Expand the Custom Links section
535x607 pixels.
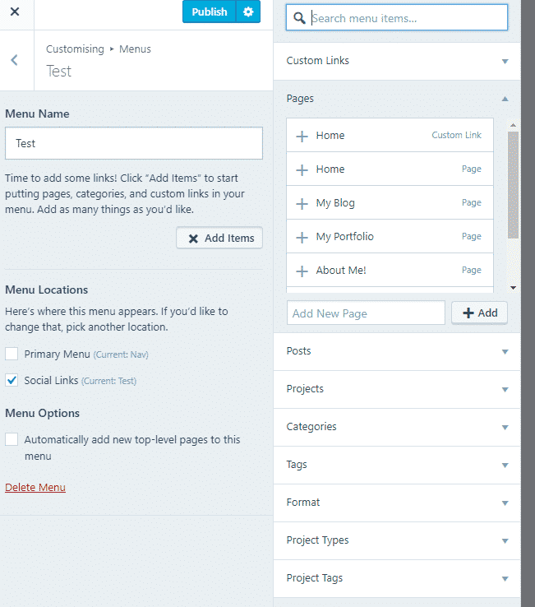click(x=396, y=61)
